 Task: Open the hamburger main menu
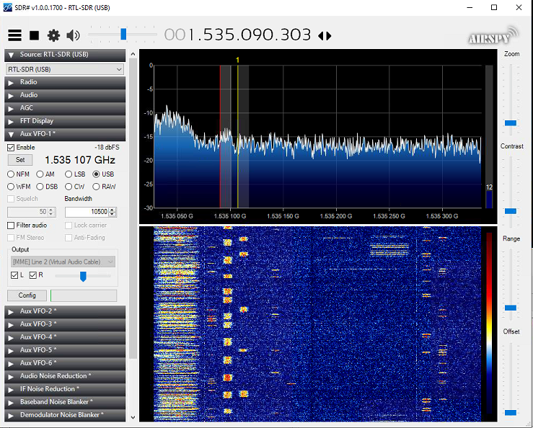point(14,35)
